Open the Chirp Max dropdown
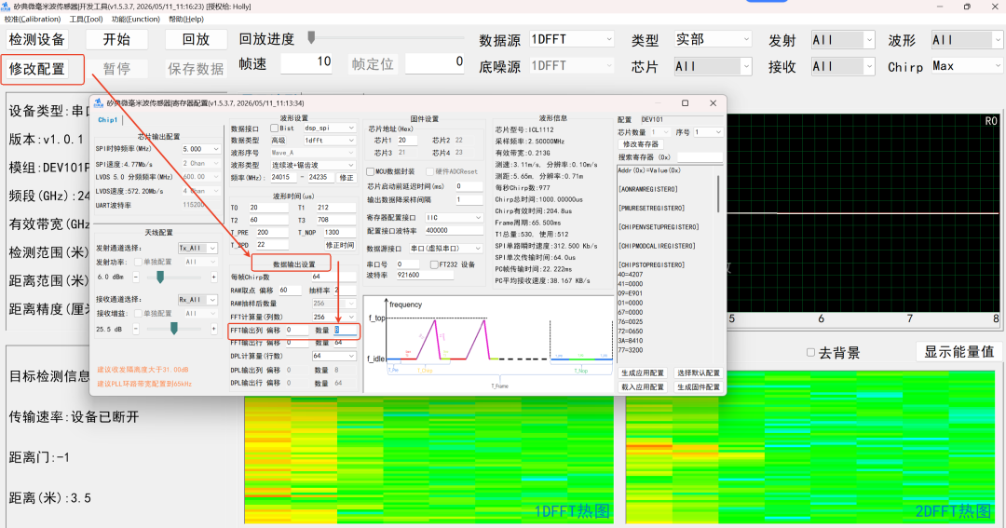The image size is (1006, 528). point(967,66)
